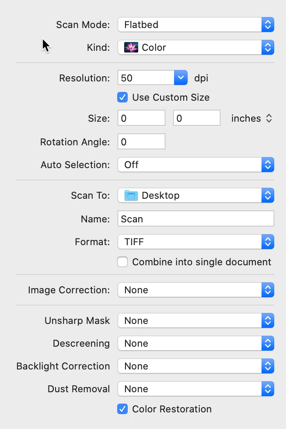Open the Format TIFF dropdown

(195, 241)
